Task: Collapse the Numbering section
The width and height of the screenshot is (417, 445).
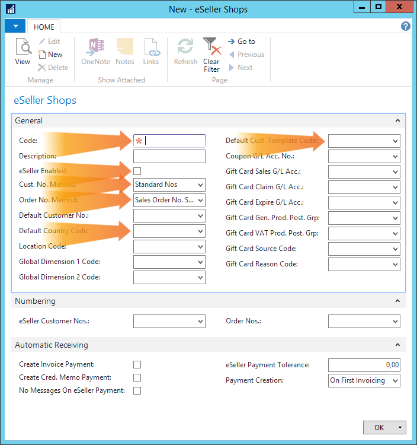Action: point(397,301)
